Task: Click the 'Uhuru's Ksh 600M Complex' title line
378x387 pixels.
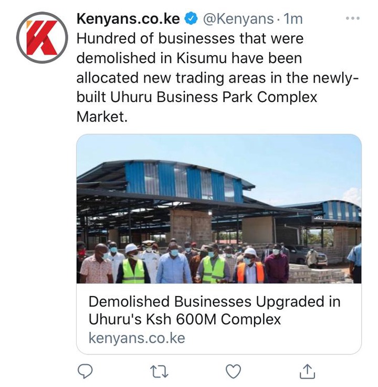Action: coord(185,319)
